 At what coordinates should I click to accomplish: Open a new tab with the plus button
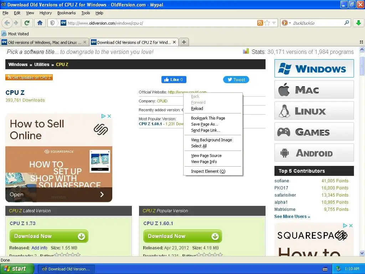[184, 42]
